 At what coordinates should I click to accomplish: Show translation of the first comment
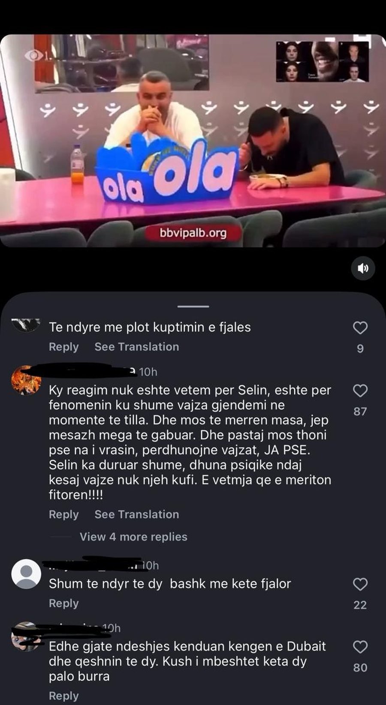(137, 347)
